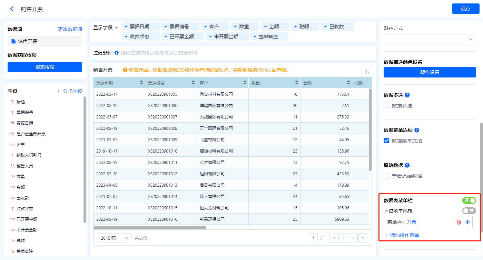
Task: Delete the 开票 menu bar item
Action: pos(459,222)
